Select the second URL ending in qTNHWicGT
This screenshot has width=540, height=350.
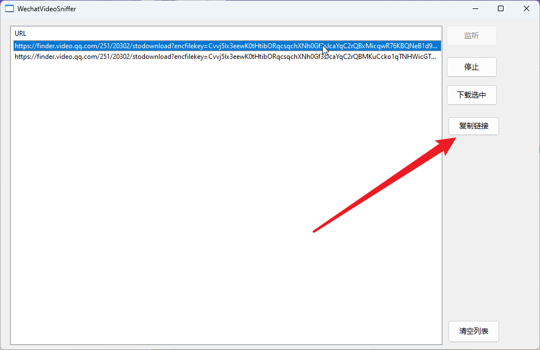(x=225, y=57)
